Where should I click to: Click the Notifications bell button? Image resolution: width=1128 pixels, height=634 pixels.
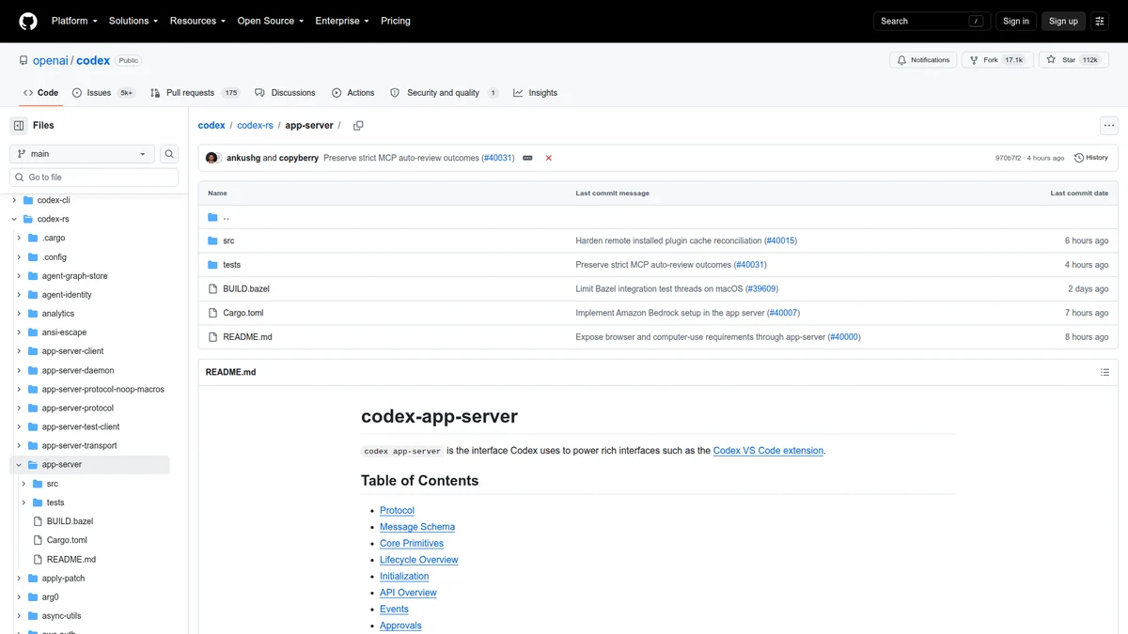[x=923, y=60]
